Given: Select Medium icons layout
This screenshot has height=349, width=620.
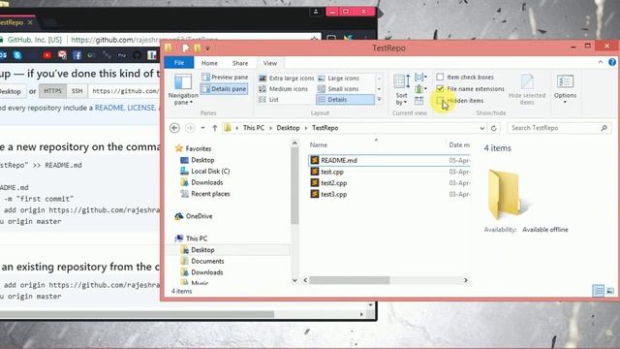Looking at the screenshot, I should [x=283, y=89].
